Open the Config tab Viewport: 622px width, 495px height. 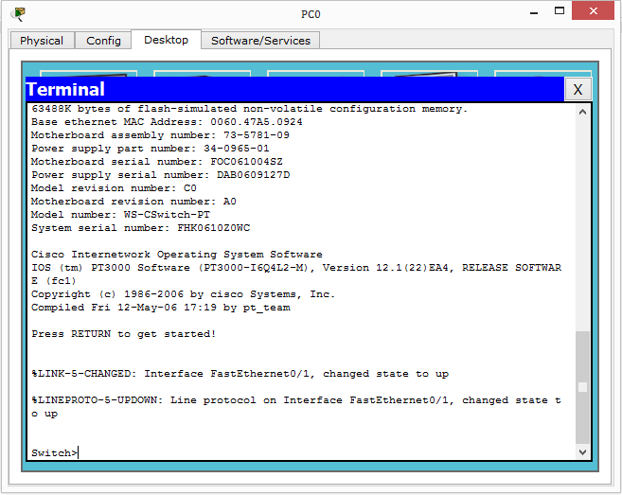point(103,41)
